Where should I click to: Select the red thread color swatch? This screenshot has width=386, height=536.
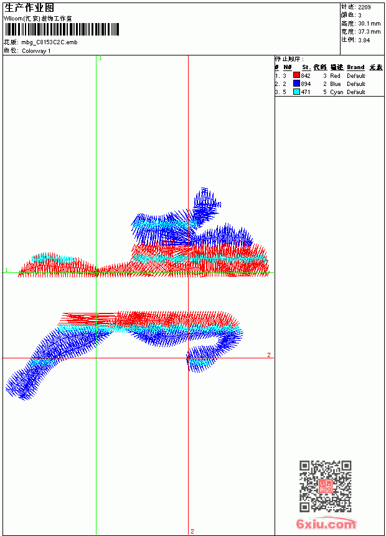(x=296, y=75)
